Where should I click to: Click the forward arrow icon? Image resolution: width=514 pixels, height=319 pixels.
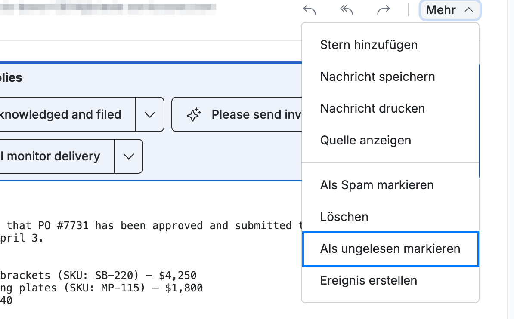point(383,10)
